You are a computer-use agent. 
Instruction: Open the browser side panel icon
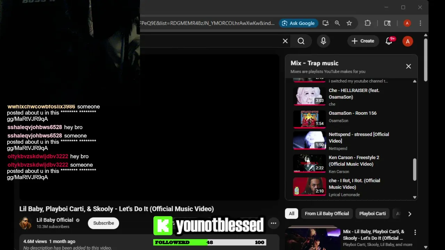click(x=387, y=23)
